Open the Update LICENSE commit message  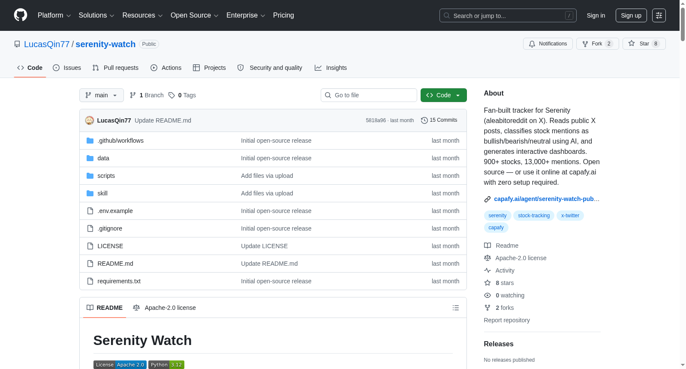(264, 246)
